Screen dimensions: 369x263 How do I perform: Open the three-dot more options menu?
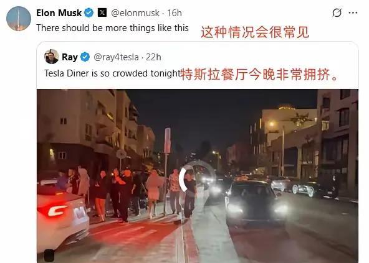(x=353, y=12)
